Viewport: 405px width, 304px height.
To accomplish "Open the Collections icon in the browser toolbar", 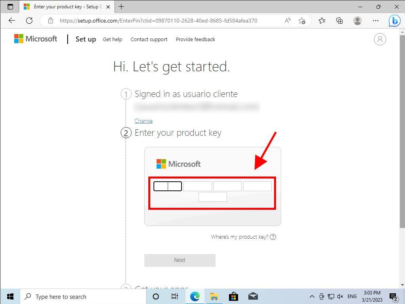I will point(339,21).
